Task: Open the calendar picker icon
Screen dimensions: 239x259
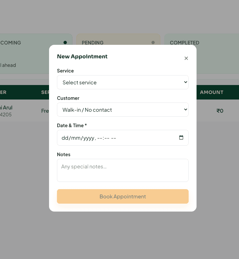Action: pos(181,137)
